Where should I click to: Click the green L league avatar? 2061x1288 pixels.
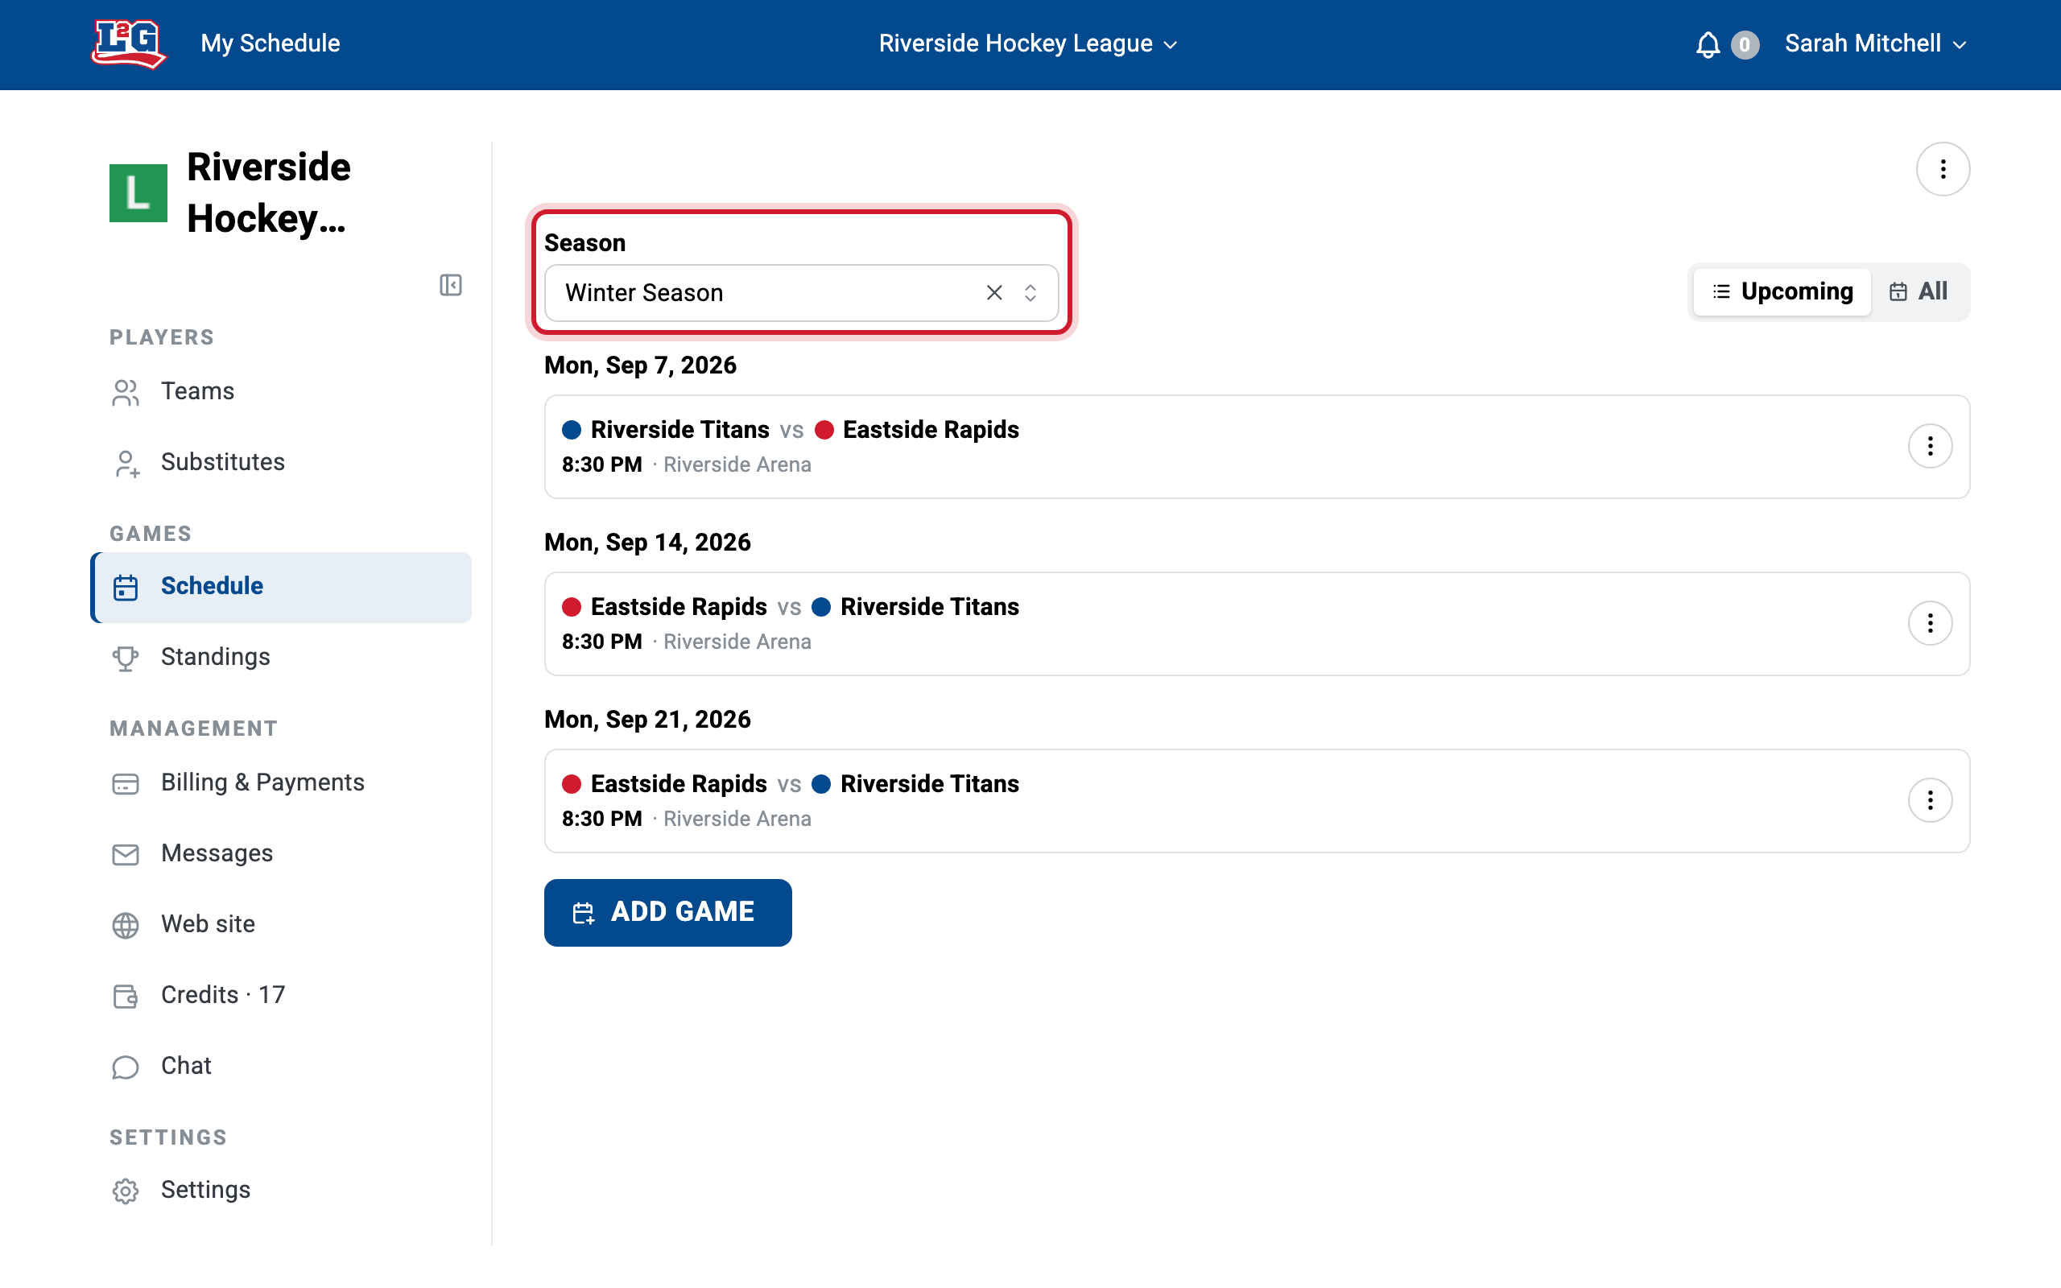click(138, 193)
